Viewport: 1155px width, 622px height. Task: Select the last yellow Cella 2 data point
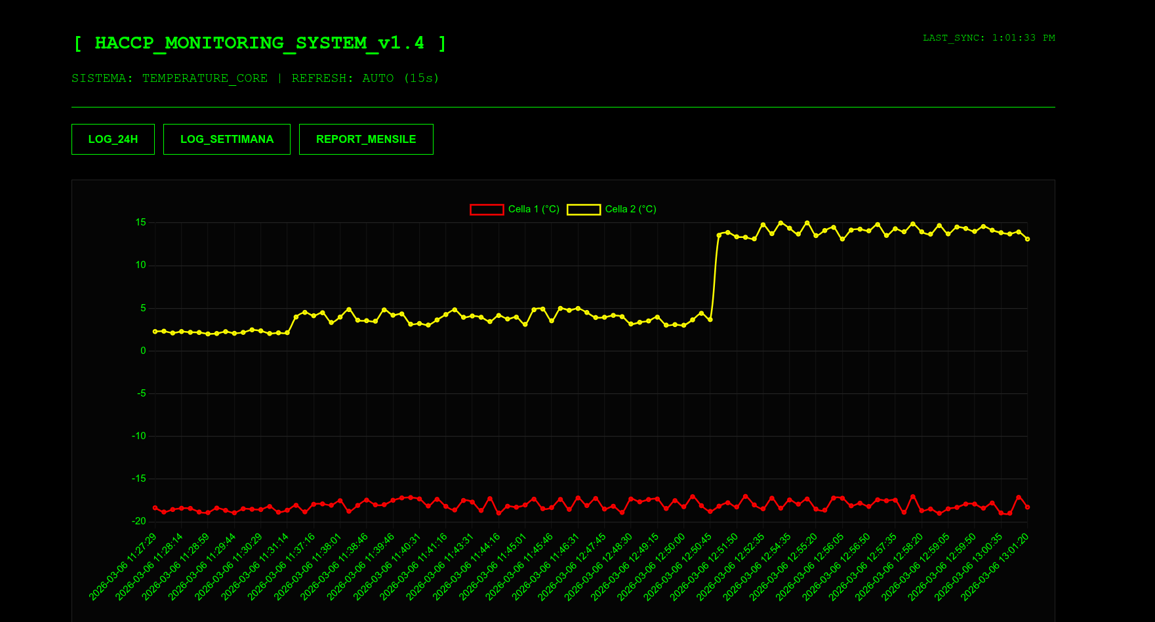click(1027, 239)
